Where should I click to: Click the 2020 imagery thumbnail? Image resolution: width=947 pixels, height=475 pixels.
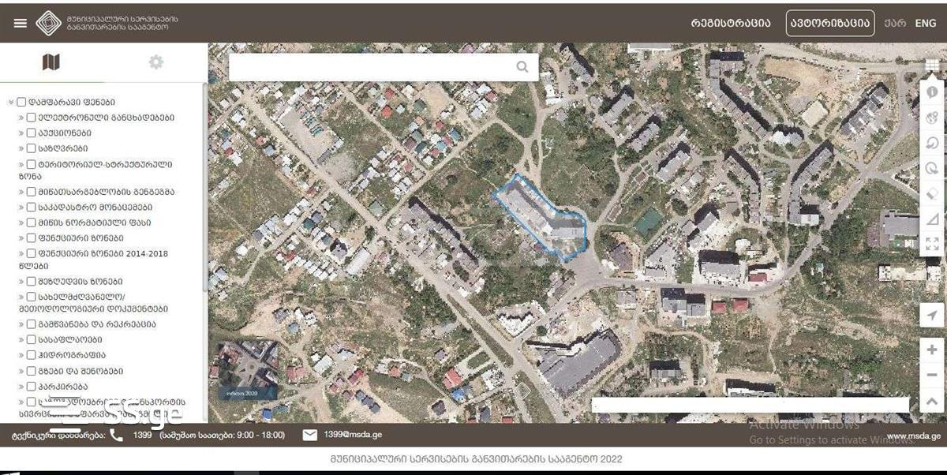click(248, 369)
